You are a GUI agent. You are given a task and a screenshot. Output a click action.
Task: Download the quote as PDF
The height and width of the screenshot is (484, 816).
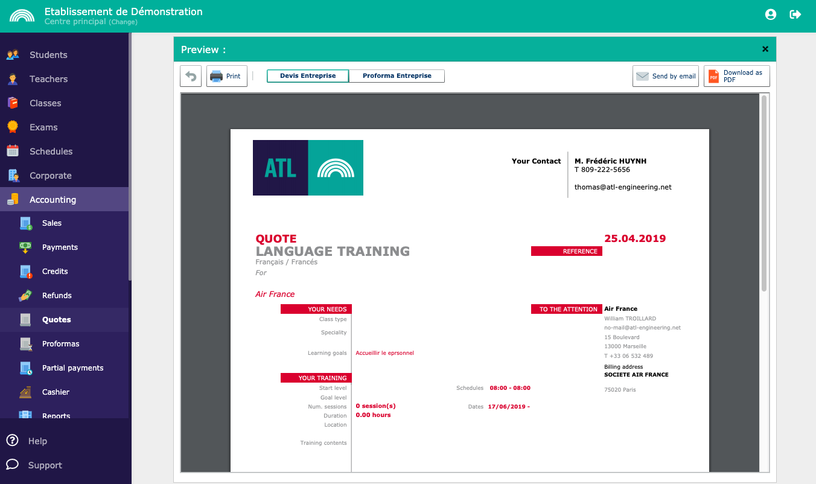click(x=737, y=76)
